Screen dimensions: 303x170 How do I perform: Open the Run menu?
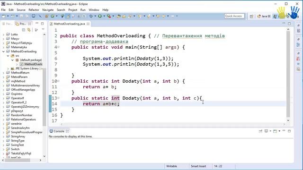click(83, 10)
